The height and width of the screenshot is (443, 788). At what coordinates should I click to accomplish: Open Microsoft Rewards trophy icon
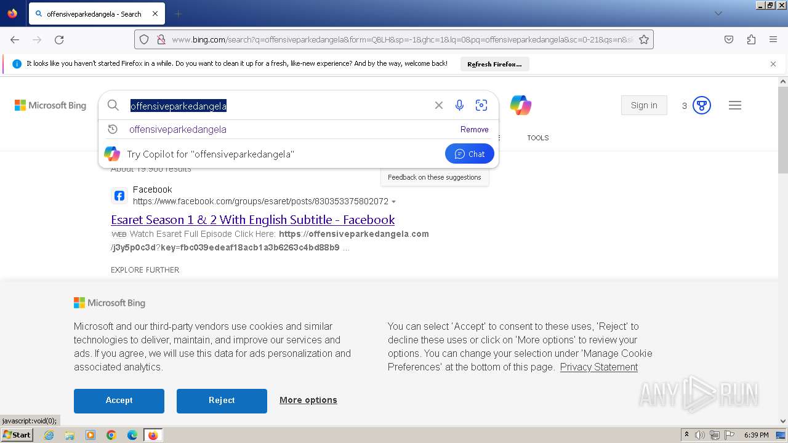click(702, 105)
